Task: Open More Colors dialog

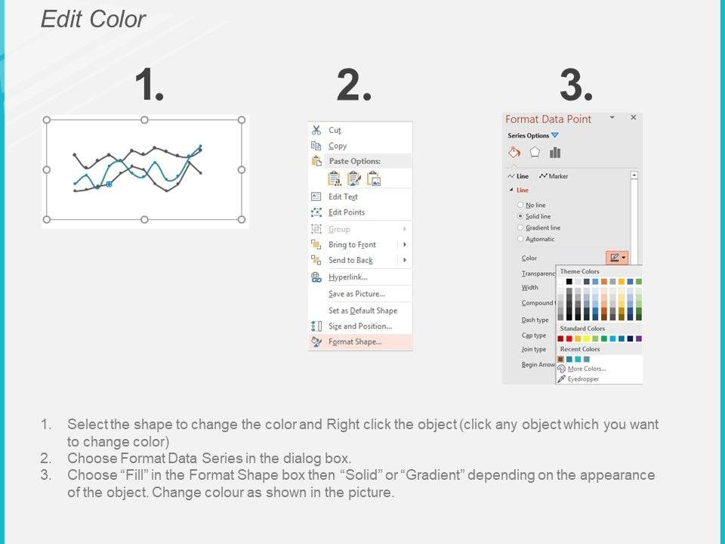Action: tap(585, 369)
